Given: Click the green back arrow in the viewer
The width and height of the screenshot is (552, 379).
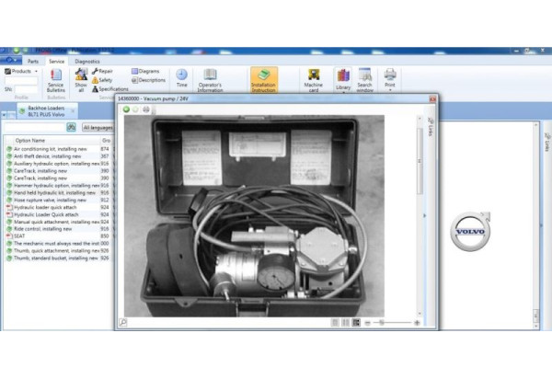Looking at the screenshot, I should [x=127, y=109].
